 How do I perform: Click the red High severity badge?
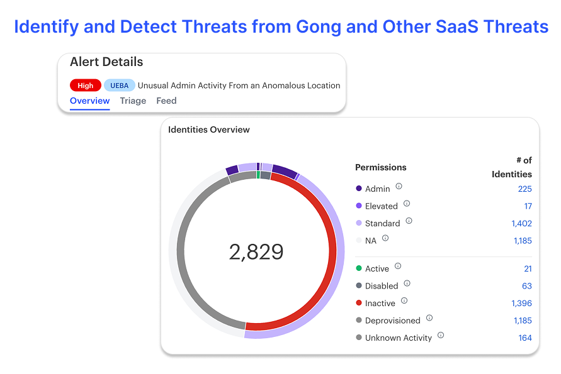86,85
